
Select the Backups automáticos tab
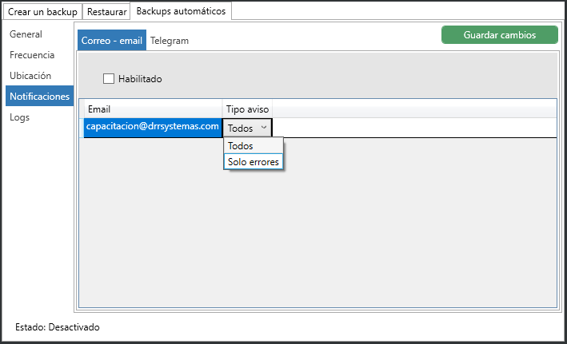tap(181, 12)
